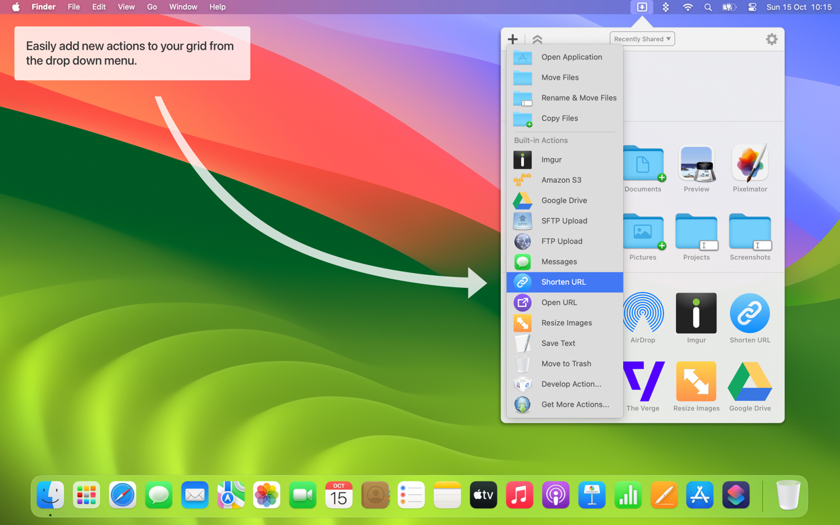The height and width of the screenshot is (525, 840).
Task: Click the Google Drive grid icon
Action: (750, 382)
